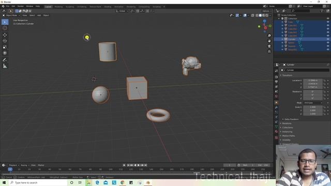Switch to the Sculpting workspace tab
The image size is (331, 186).
[70, 7]
